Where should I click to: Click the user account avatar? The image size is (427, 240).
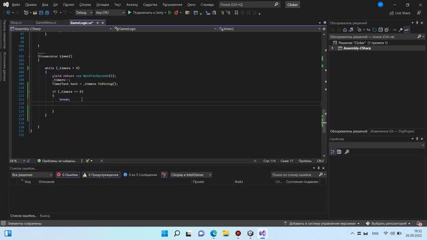tap(380, 5)
